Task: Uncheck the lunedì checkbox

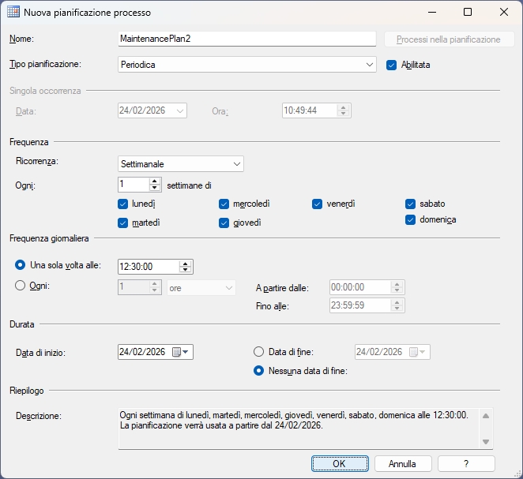Action: click(122, 204)
